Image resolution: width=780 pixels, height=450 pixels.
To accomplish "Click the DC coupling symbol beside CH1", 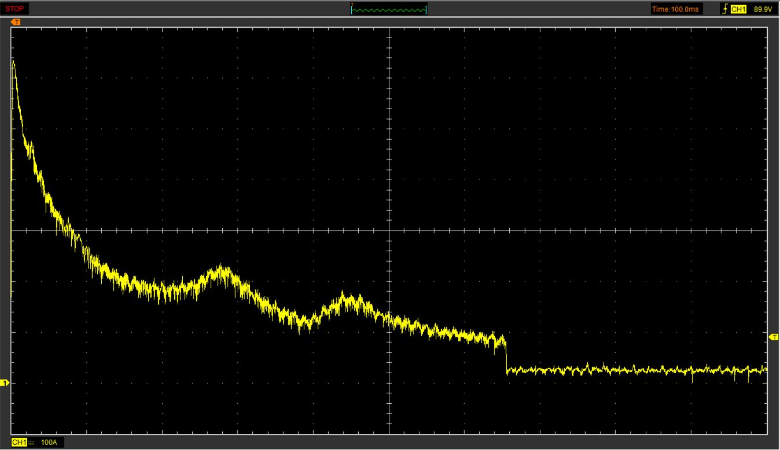I will (32, 442).
